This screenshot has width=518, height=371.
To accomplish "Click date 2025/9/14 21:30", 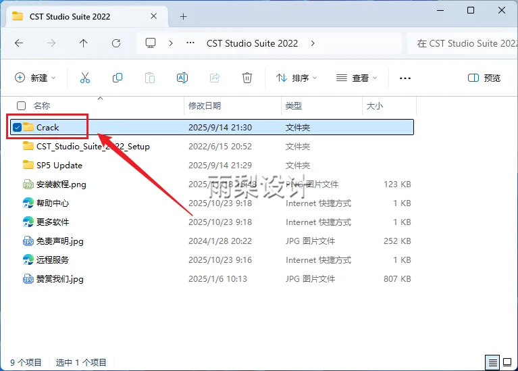I will coord(220,127).
